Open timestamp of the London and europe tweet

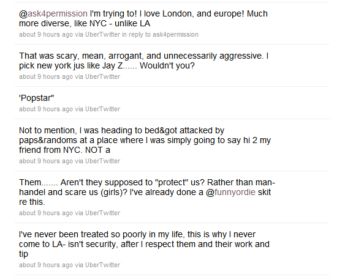pyautogui.click(x=46, y=34)
